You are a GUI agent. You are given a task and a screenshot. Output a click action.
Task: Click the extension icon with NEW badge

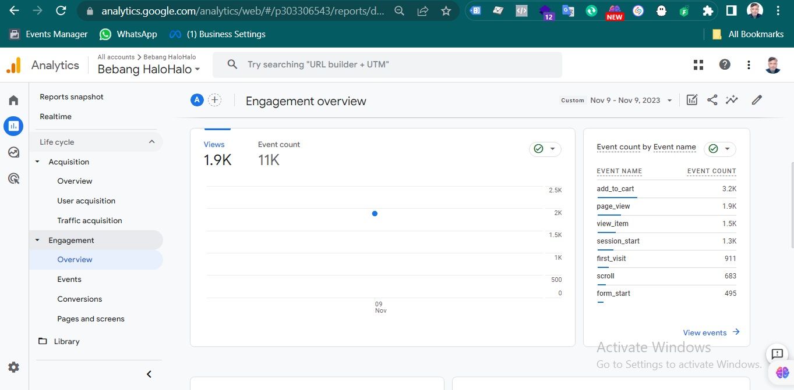pos(615,12)
